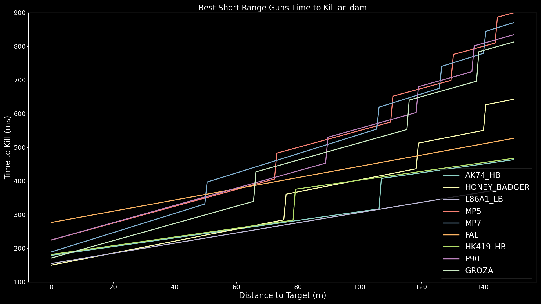Click the HONEY_BADGER legend color line

coord(451,187)
